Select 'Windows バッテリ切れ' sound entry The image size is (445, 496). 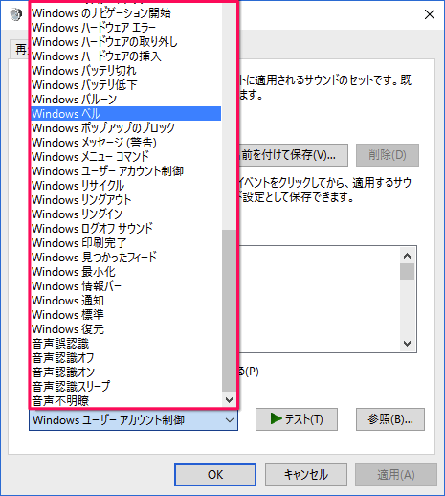point(126,70)
